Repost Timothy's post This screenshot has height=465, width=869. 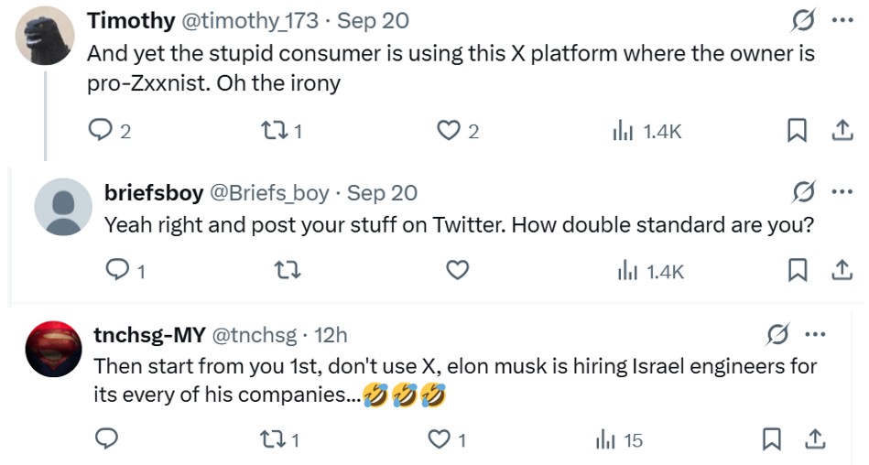coord(276,132)
